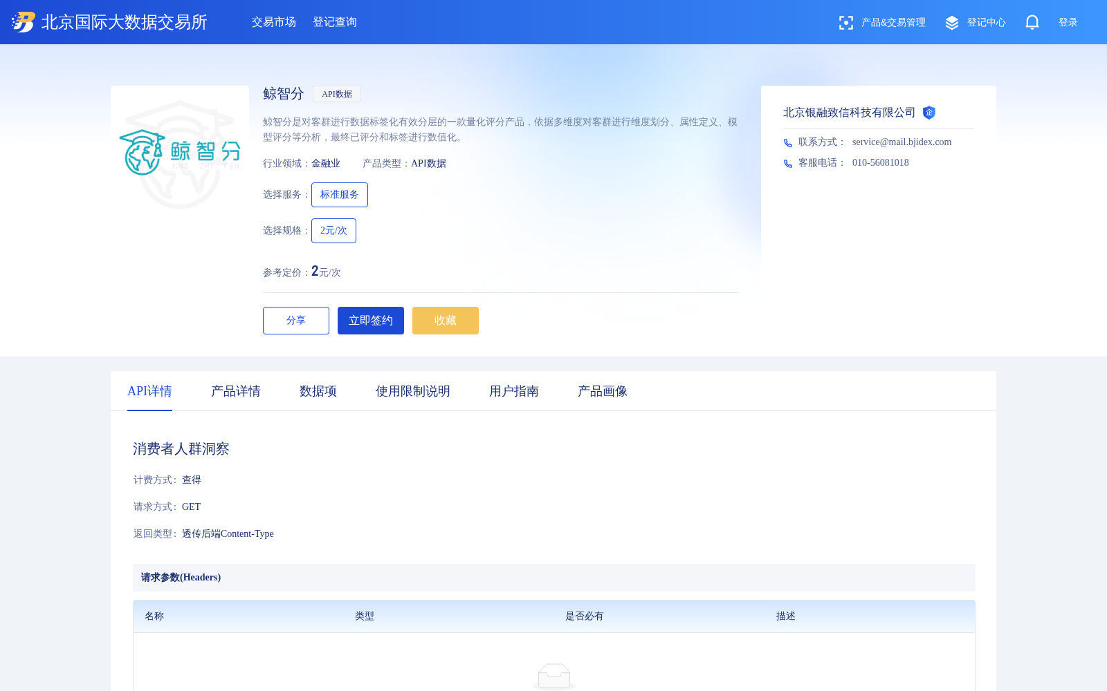Click the 计费方式 value 查得

pos(192,480)
